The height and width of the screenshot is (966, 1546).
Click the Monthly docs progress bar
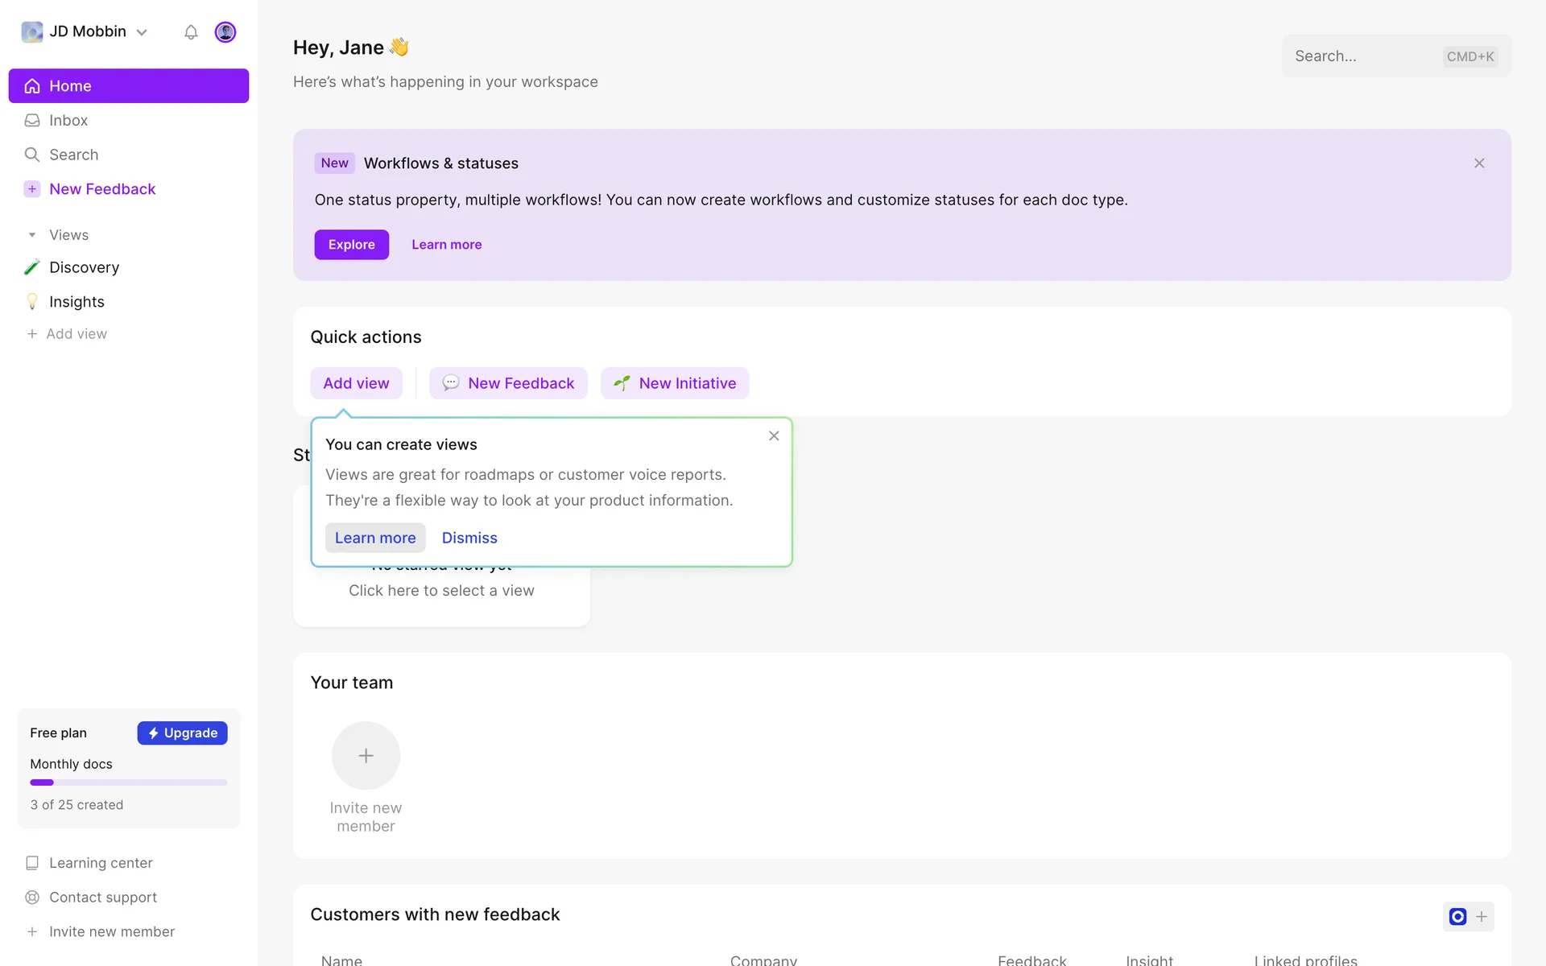(129, 782)
